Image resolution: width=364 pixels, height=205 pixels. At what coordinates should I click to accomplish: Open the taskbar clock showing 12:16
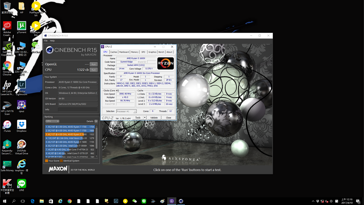tap(347, 201)
